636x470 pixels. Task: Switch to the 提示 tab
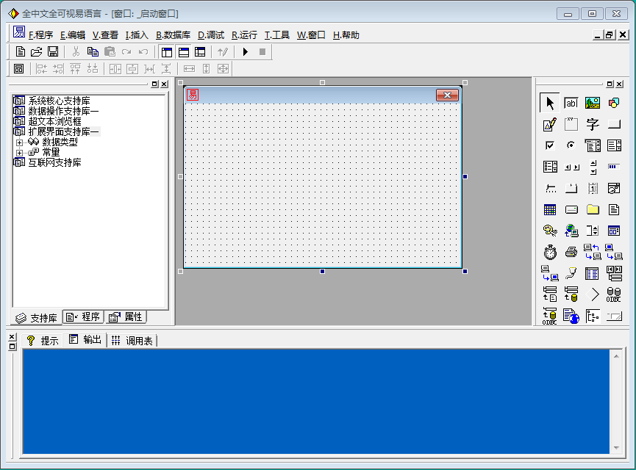pyautogui.click(x=43, y=340)
